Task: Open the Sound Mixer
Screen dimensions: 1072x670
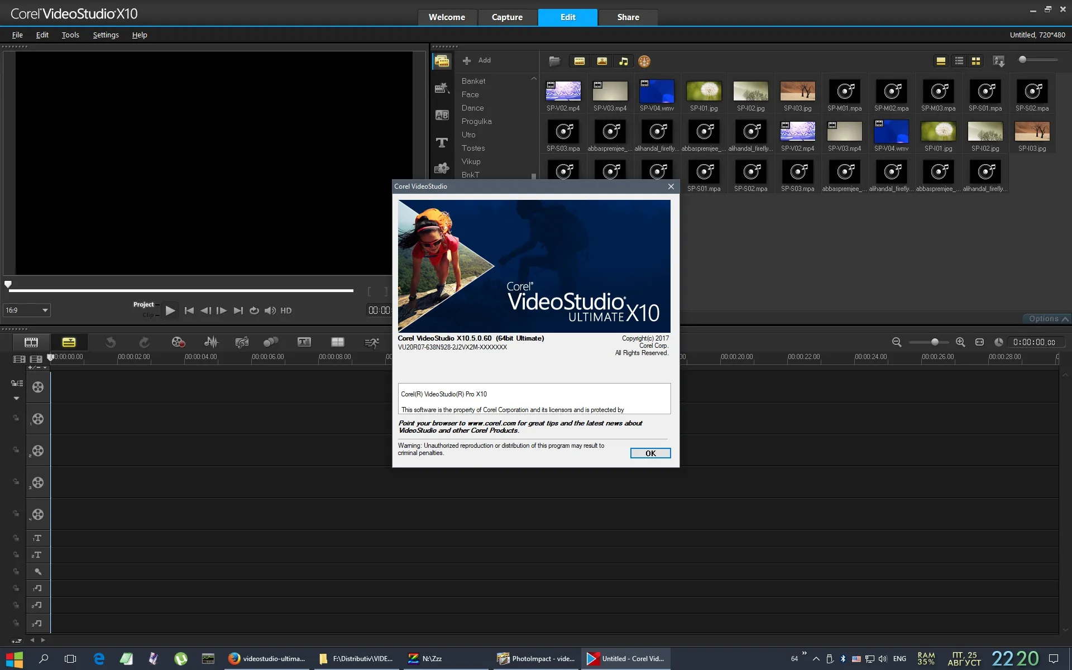Action: (211, 342)
